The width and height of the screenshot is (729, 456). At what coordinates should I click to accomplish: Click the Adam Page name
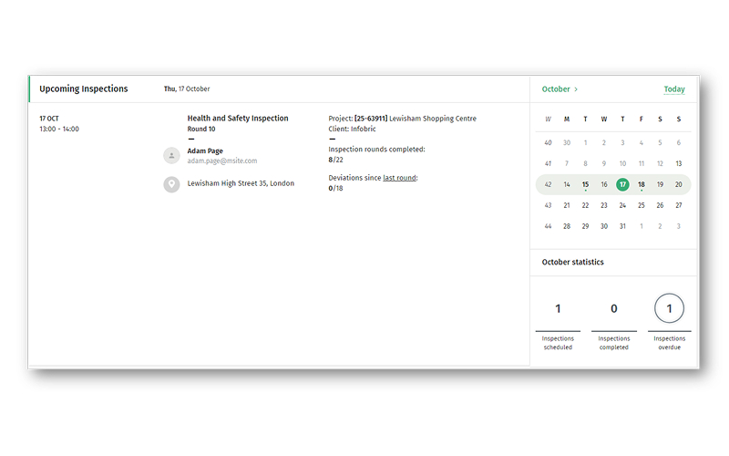205,150
